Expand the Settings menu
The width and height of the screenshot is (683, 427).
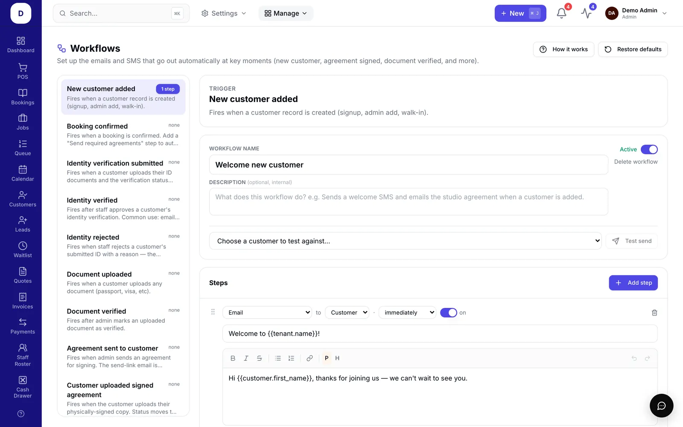[x=224, y=13]
